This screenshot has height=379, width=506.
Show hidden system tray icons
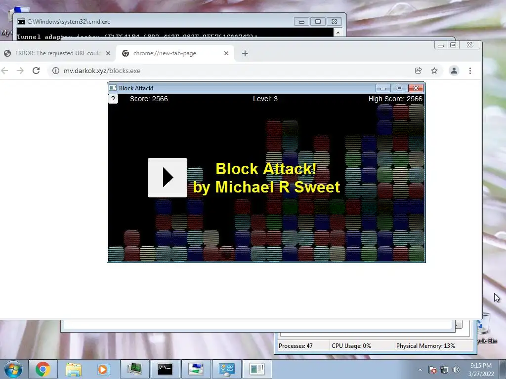click(x=420, y=370)
